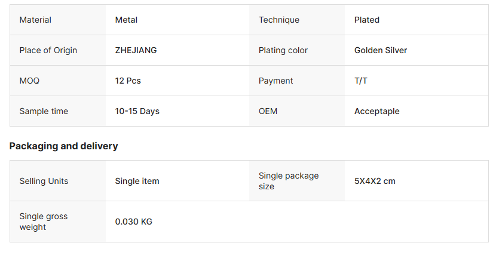The width and height of the screenshot is (502, 255).
Task: Click the Plating color label
Action: [x=283, y=50]
